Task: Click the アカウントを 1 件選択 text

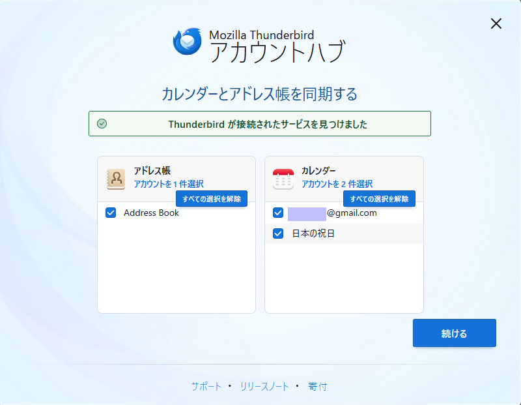Action: click(169, 184)
